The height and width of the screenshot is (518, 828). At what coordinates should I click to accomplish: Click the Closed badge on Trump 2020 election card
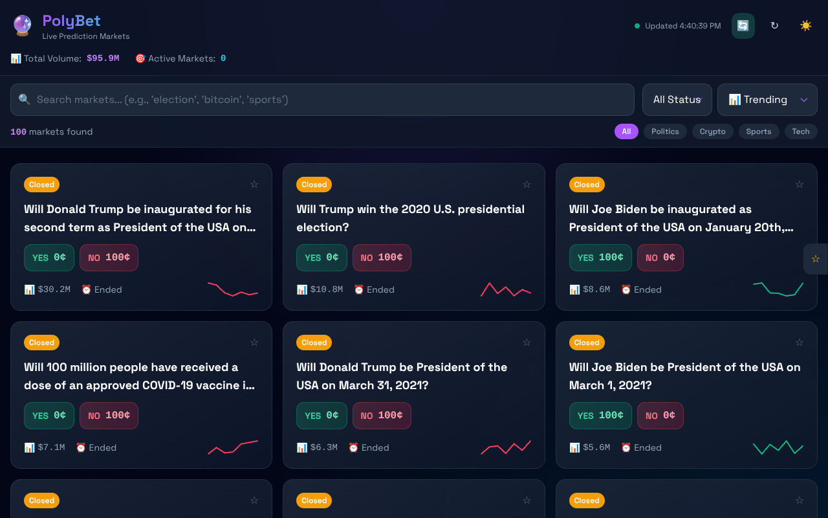point(314,185)
